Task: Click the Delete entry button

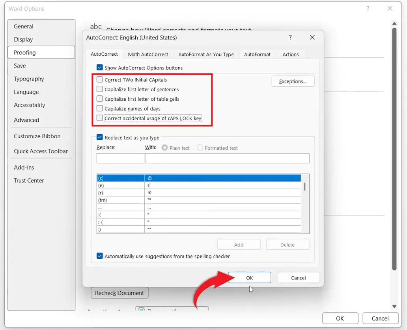Action: pyautogui.click(x=288, y=245)
